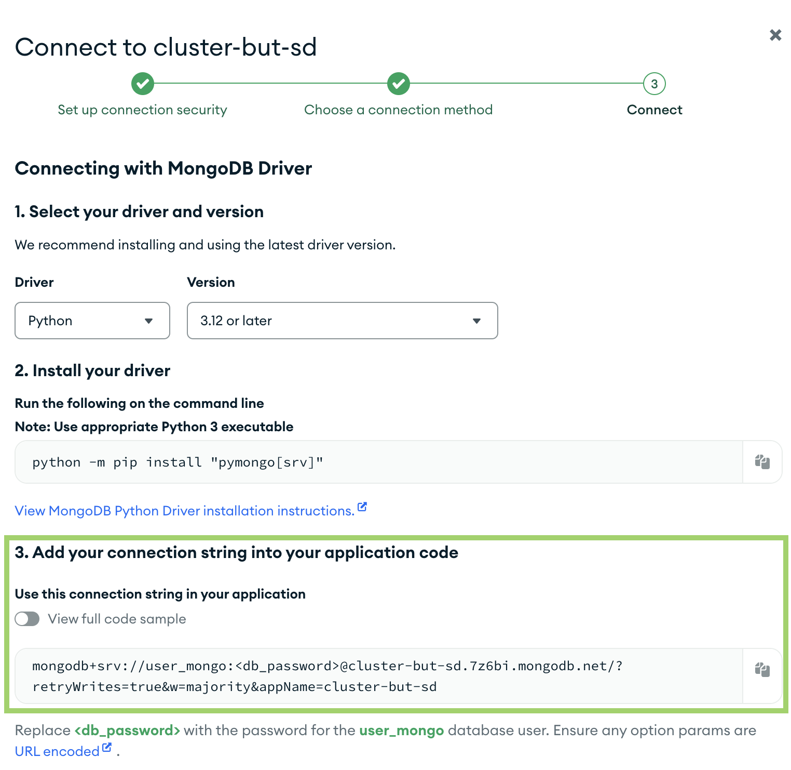Open the Driver dropdown showing Python

[92, 321]
